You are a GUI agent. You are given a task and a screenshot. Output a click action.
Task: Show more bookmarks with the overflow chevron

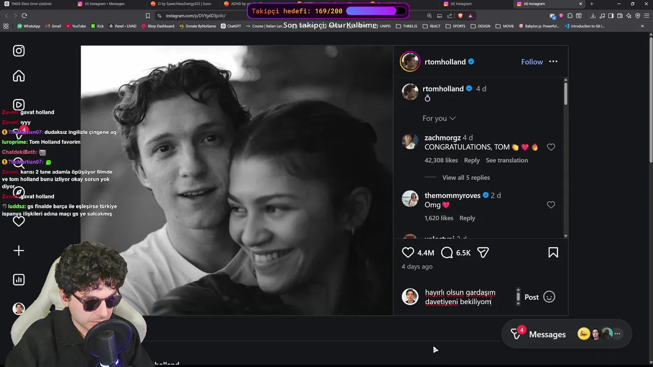click(642, 26)
